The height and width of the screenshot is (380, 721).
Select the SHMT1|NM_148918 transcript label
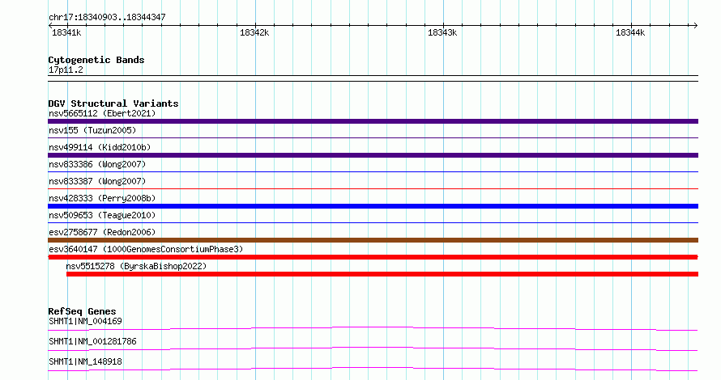(85, 361)
